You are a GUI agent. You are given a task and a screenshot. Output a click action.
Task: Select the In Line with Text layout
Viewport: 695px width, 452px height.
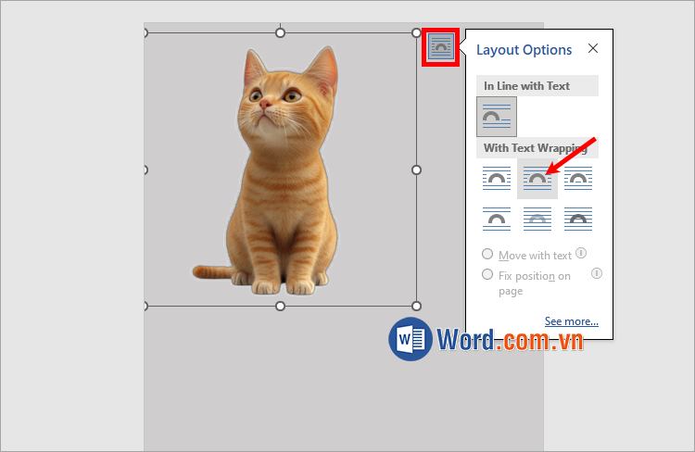(x=497, y=117)
